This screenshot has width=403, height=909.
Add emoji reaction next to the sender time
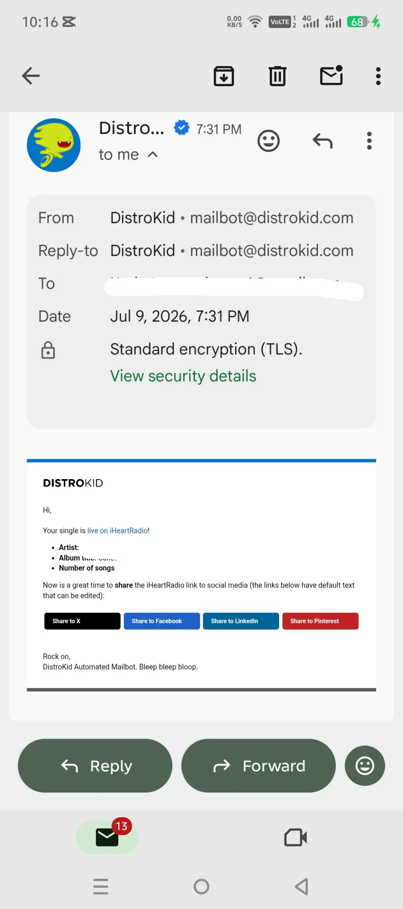coord(269,141)
